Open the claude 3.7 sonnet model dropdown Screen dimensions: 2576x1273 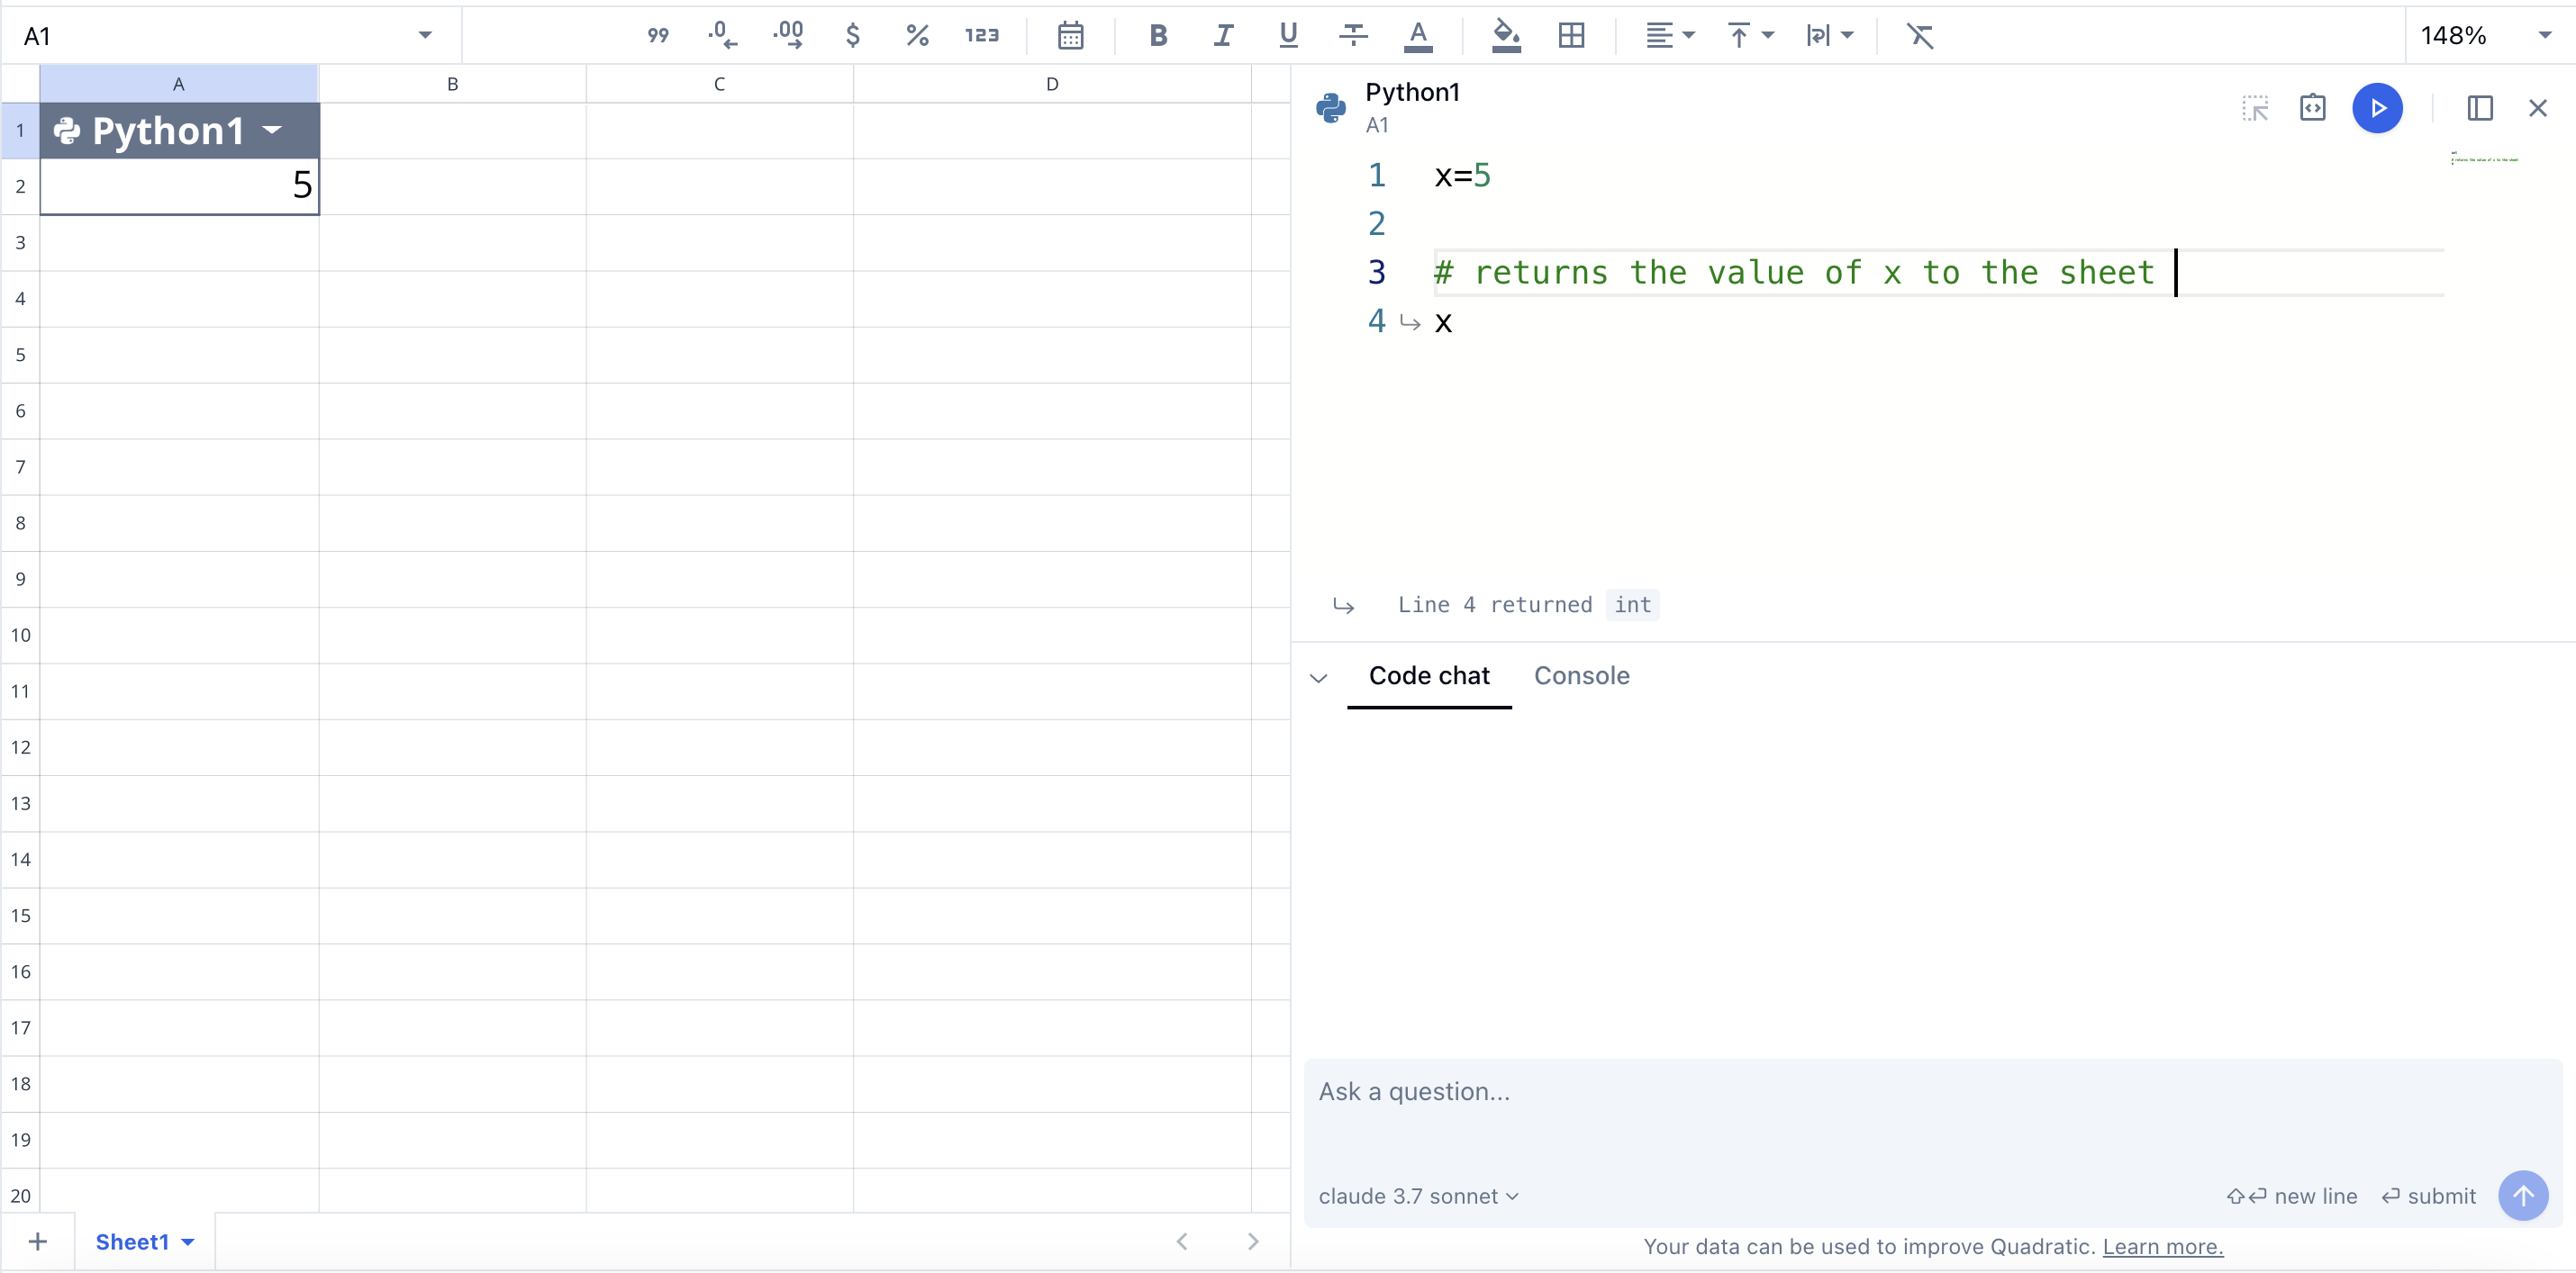coord(1417,1196)
